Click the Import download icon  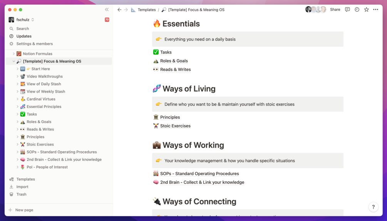(11, 187)
